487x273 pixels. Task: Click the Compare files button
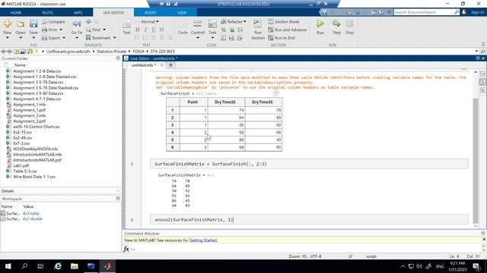pos(53,22)
